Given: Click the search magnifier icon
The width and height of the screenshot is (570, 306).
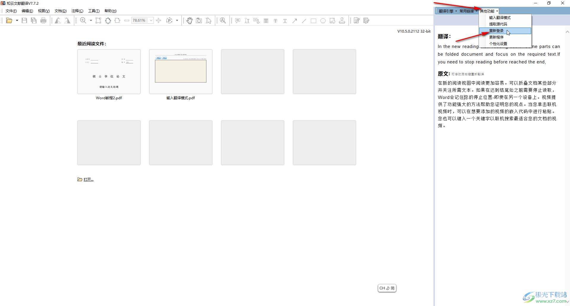Looking at the screenshot, I should [x=223, y=20].
